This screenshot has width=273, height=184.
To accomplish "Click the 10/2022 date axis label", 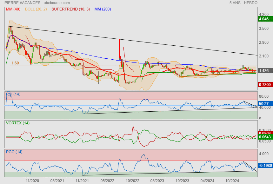I will click(x=132, y=181).
